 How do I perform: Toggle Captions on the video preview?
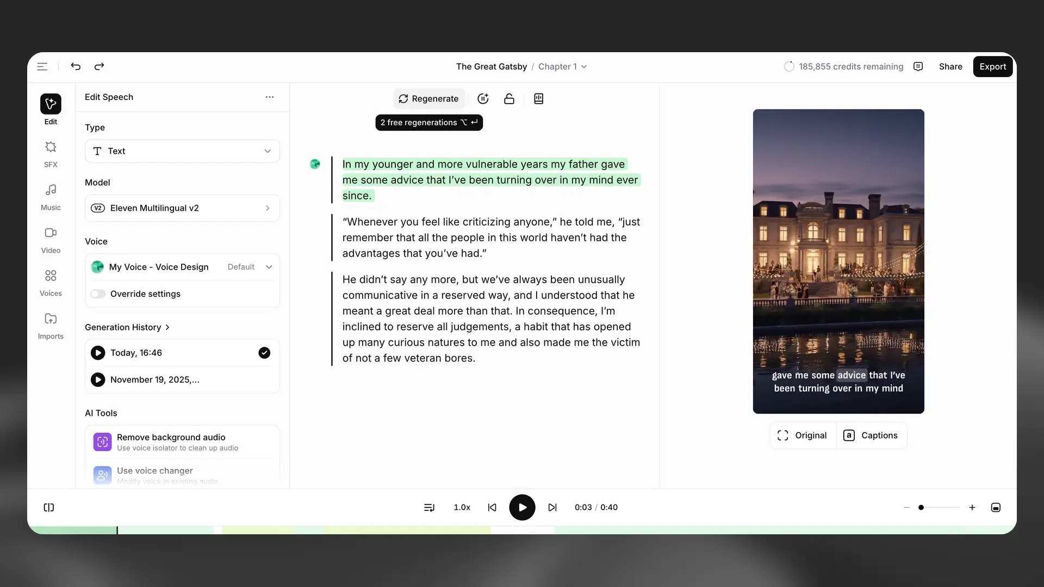point(871,435)
